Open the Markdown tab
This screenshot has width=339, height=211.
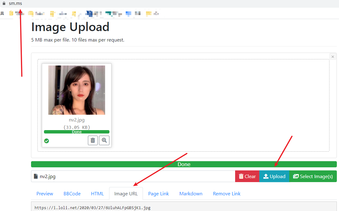point(191,194)
